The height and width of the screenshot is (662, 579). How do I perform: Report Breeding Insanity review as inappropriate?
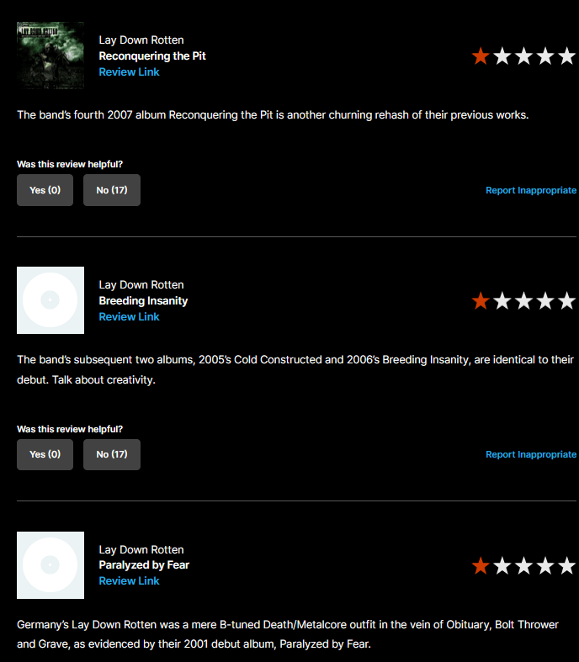click(531, 455)
